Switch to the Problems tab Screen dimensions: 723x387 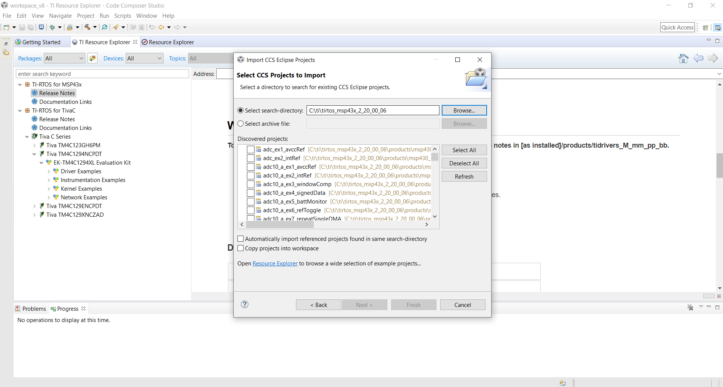coord(31,308)
